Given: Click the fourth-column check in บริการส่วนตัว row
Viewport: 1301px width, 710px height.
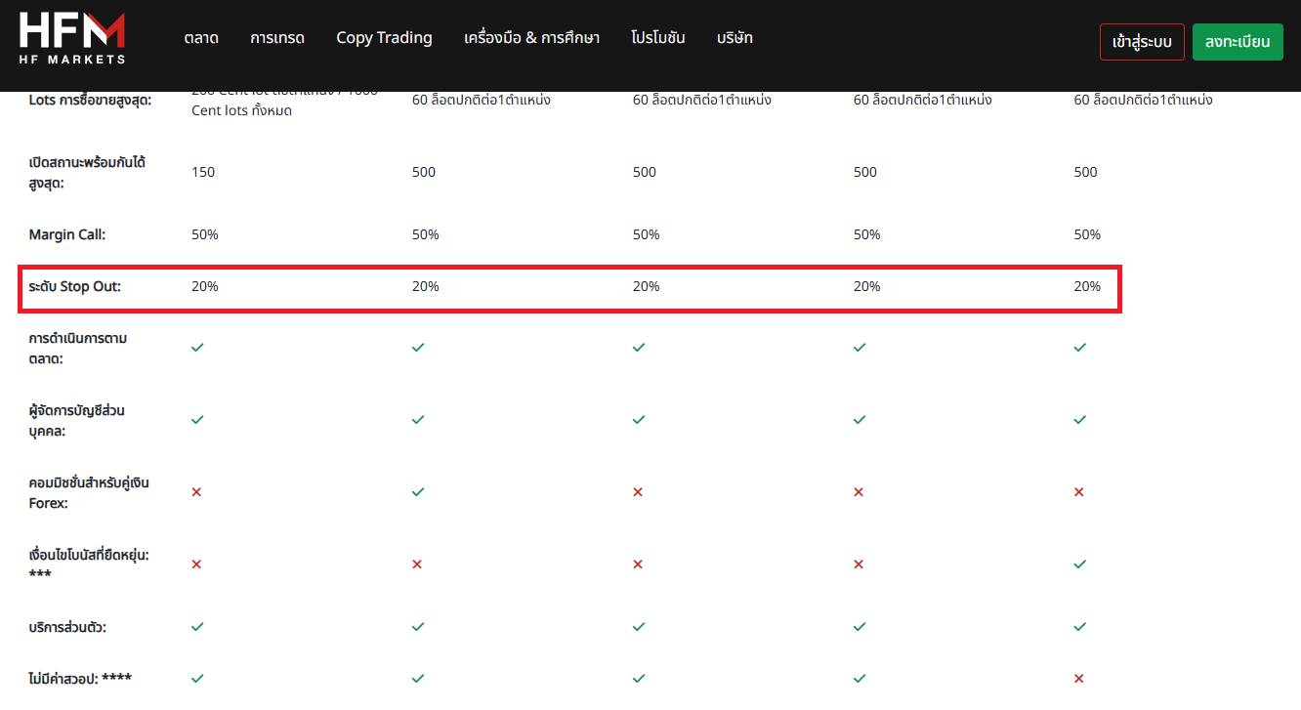Looking at the screenshot, I should [860, 627].
